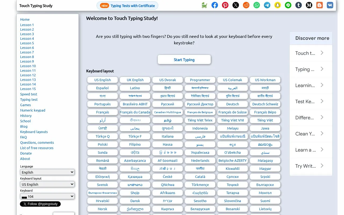This screenshot has height=215, width=344.
Task: Select the Programmer keyboard layout
Action: 200,80
